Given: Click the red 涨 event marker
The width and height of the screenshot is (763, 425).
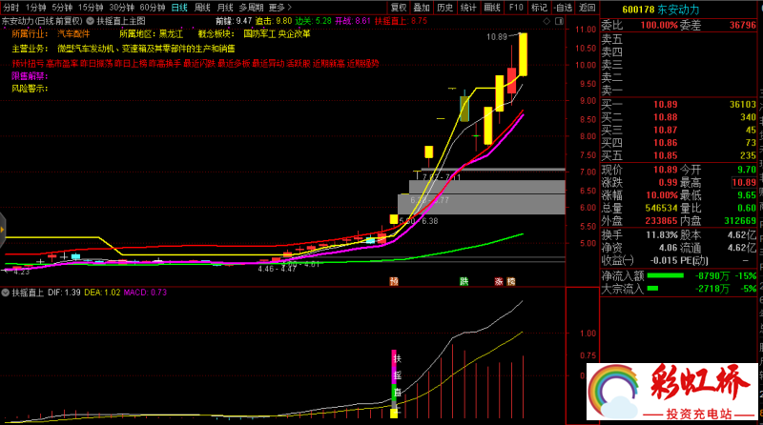Looking at the screenshot, I should point(499,281).
